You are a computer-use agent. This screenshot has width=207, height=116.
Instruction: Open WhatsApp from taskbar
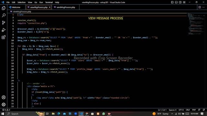103,114
